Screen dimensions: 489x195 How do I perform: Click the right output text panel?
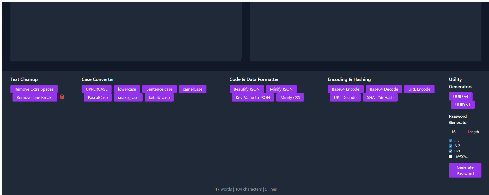pyautogui.click(x=366, y=32)
